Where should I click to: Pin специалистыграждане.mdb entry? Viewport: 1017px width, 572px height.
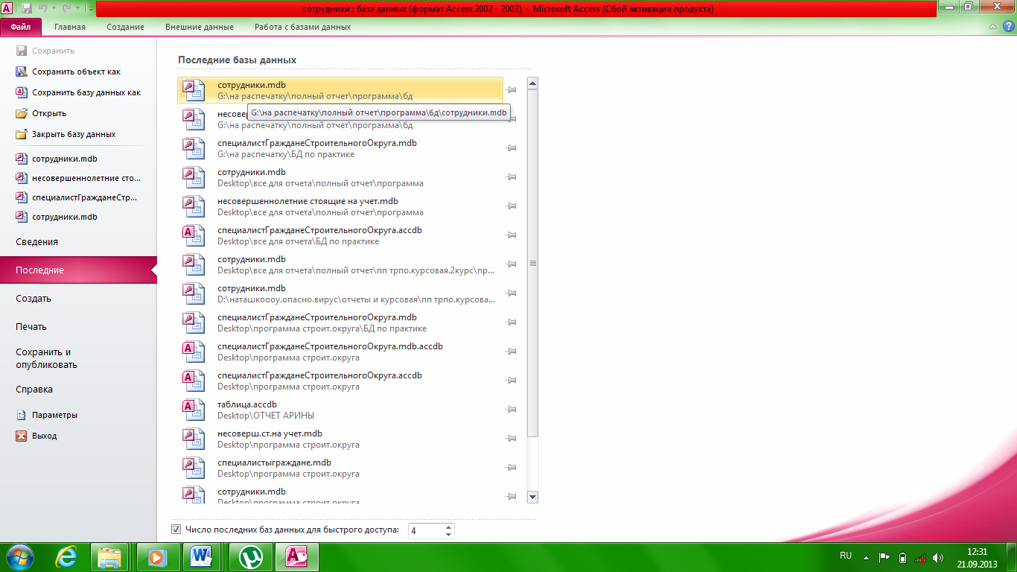511,468
